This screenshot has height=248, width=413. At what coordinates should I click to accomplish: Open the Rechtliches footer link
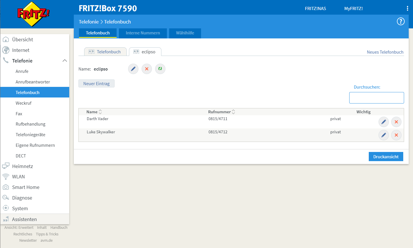tap(23, 234)
